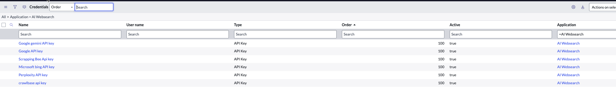Click the Order sort arrow indicator
The width and height of the screenshot is (616, 99).
pyautogui.click(x=355, y=25)
